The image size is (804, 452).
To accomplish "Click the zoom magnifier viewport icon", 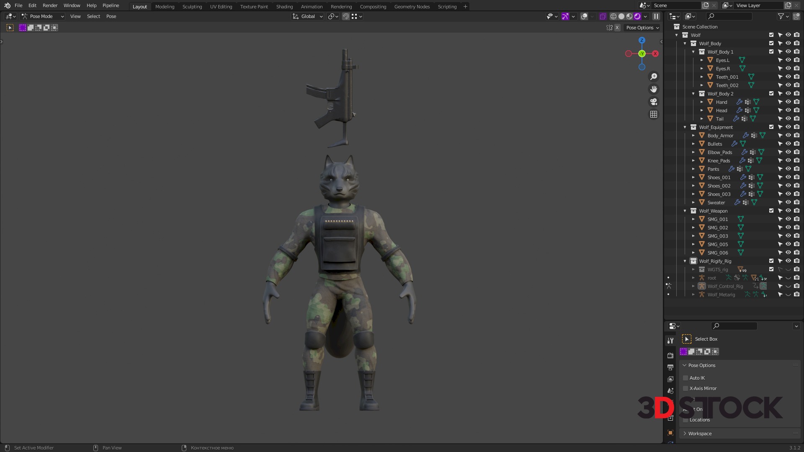I will pyautogui.click(x=653, y=77).
